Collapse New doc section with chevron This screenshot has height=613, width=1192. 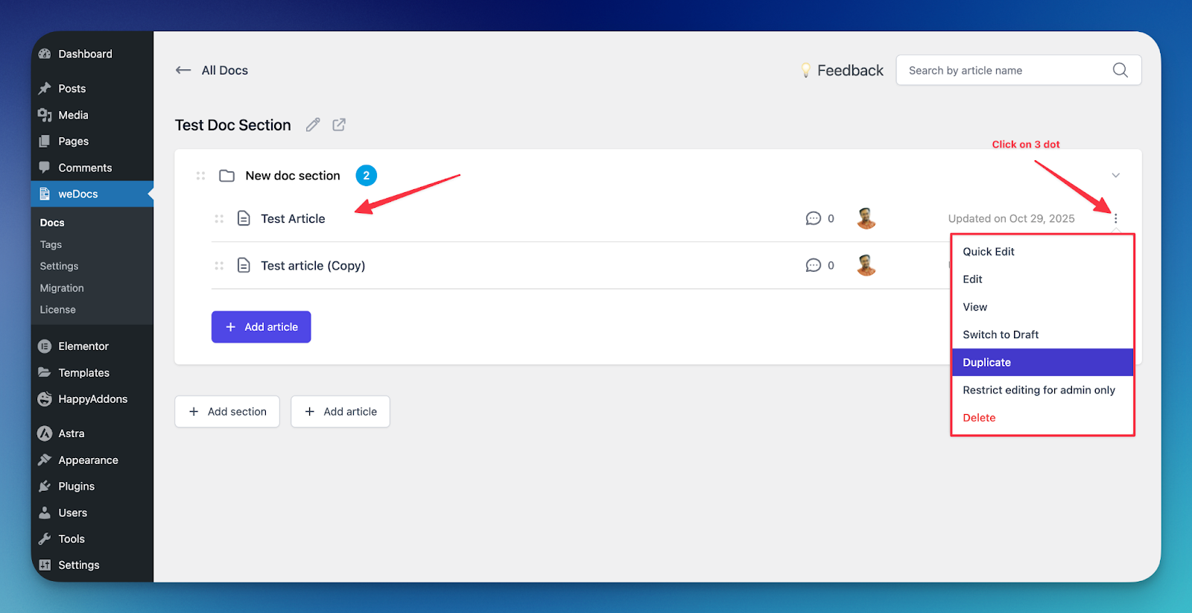(1115, 176)
